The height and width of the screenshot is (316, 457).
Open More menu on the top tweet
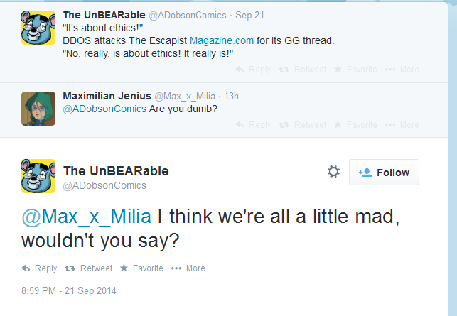coord(402,70)
